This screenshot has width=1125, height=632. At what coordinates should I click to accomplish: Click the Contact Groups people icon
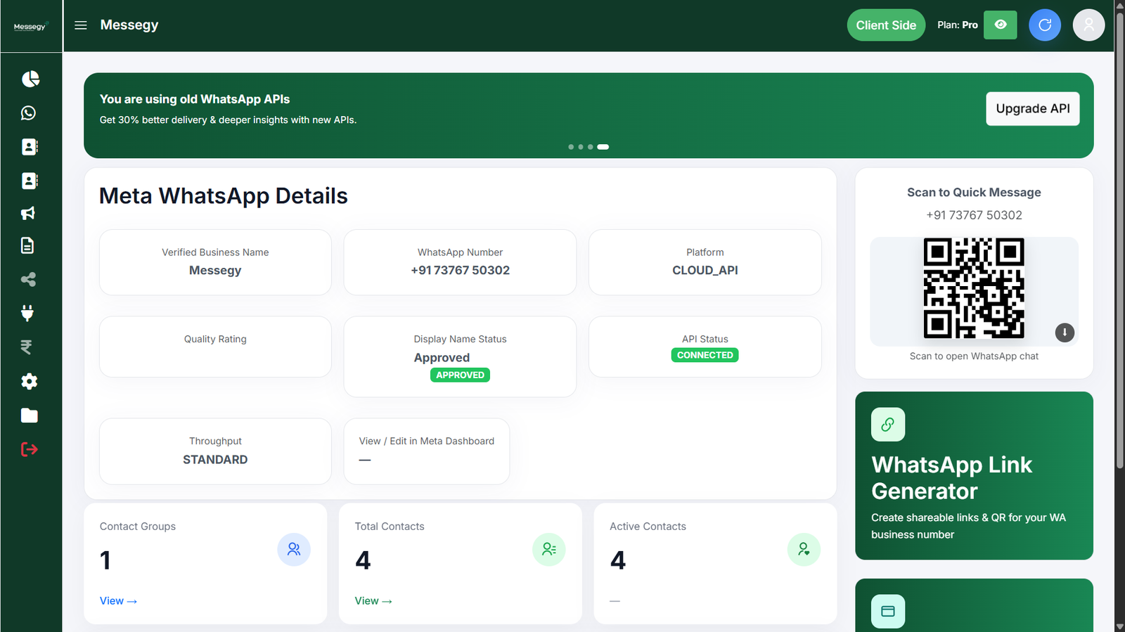(294, 550)
